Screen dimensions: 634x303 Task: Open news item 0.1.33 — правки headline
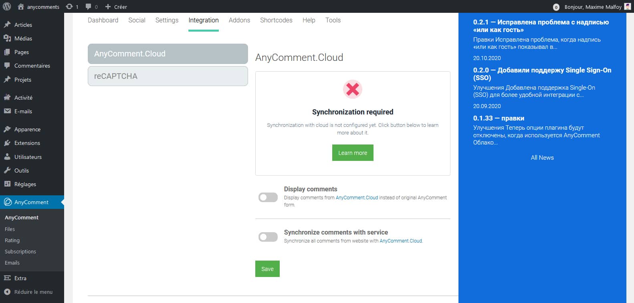(499, 118)
